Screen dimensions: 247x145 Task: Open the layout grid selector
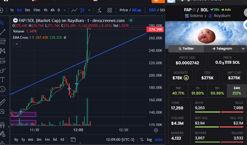click(110, 10)
